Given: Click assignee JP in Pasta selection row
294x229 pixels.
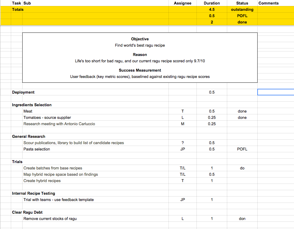Looking at the screenshot, I should 182,149.
